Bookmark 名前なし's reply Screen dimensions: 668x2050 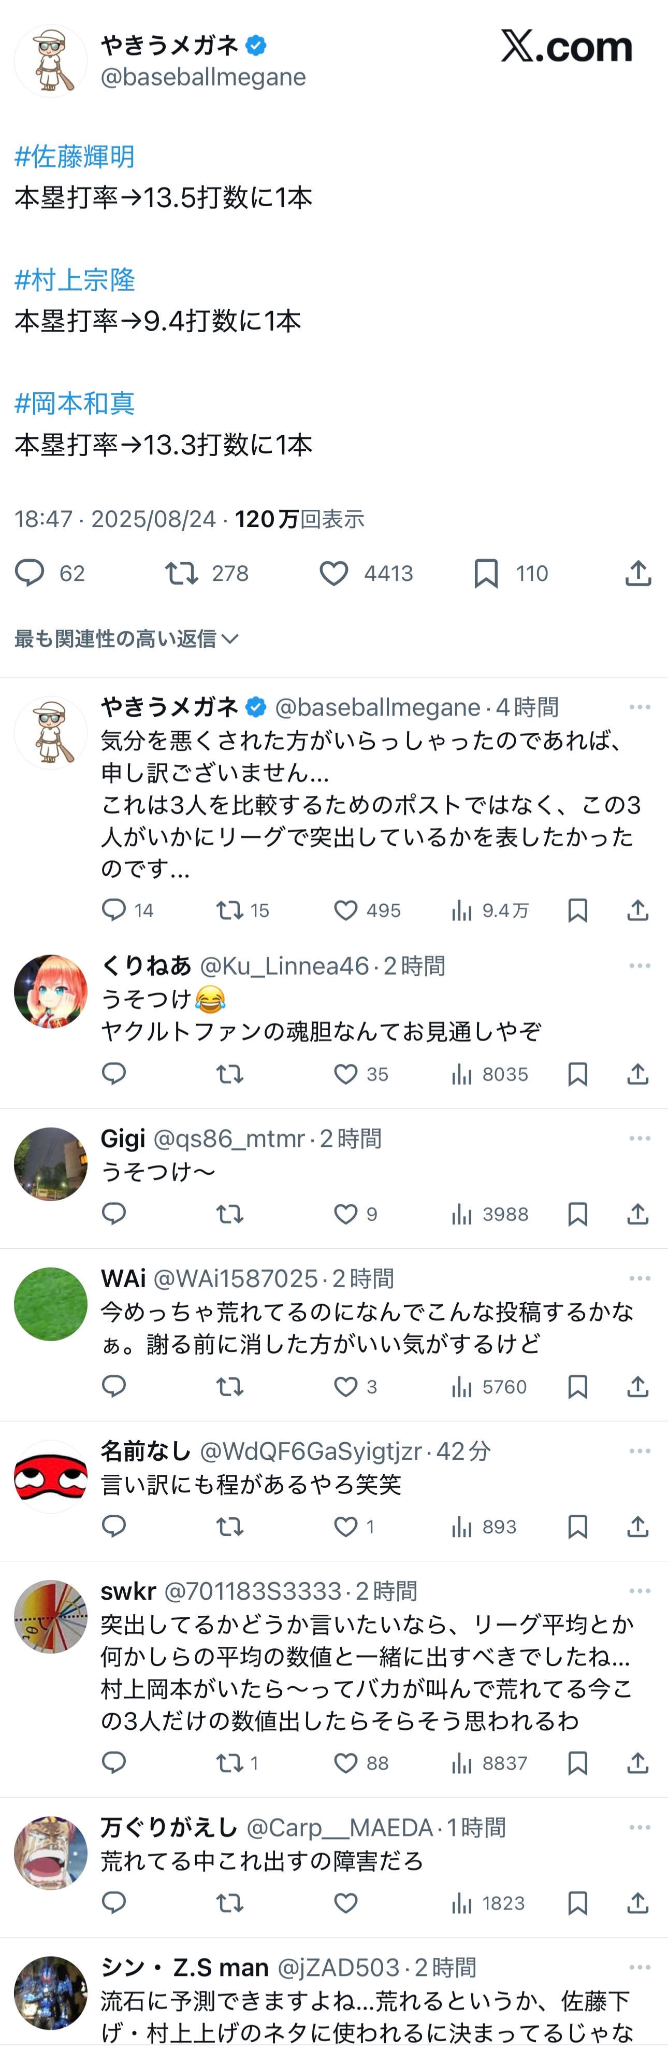click(577, 1527)
